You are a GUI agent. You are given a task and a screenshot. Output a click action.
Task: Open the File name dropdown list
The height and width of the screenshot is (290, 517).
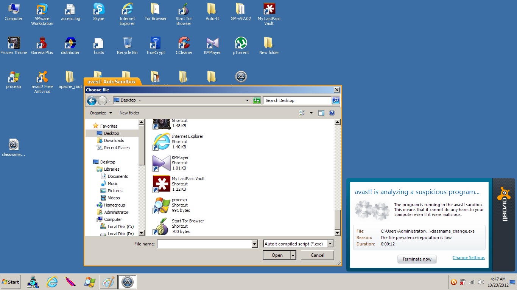254,244
